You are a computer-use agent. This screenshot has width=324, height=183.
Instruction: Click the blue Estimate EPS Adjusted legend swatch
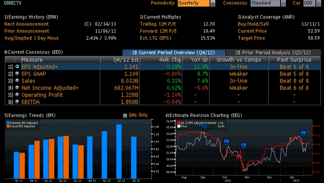coord(8,123)
